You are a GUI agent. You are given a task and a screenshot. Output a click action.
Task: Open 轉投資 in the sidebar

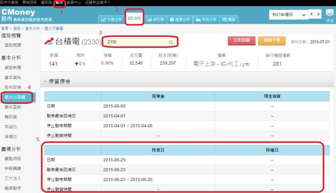pyautogui.click(x=11, y=117)
